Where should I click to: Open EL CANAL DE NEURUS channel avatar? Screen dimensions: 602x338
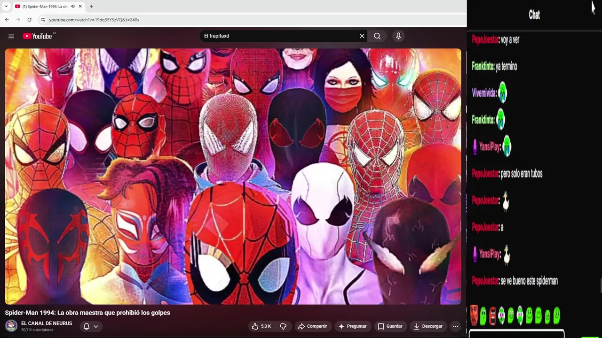tap(11, 326)
